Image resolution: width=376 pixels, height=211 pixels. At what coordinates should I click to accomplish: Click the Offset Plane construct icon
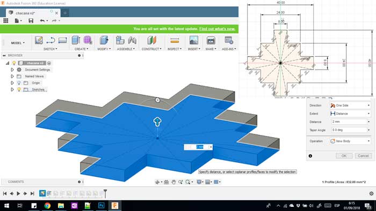pyautogui.click(x=151, y=40)
